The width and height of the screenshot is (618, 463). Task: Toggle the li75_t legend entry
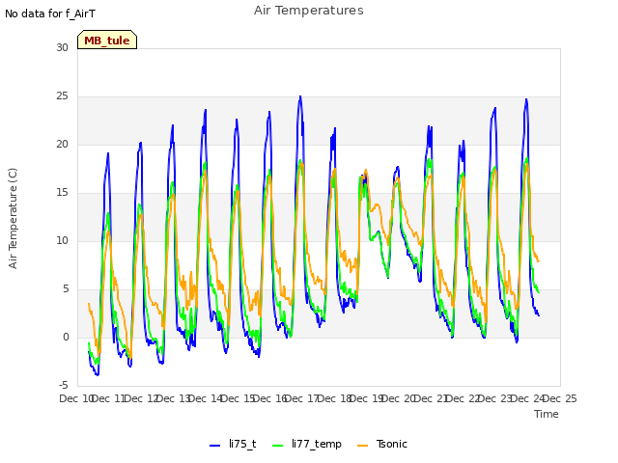pyautogui.click(x=233, y=445)
